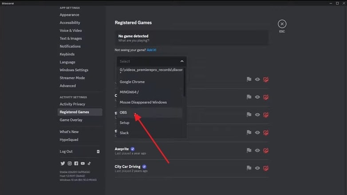
Task: Click the scrollbar in the program dropdown list
Action: pyautogui.click(x=184, y=82)
